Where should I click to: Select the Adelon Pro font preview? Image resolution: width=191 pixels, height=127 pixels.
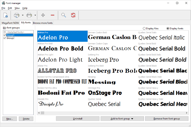pos(62,36)
